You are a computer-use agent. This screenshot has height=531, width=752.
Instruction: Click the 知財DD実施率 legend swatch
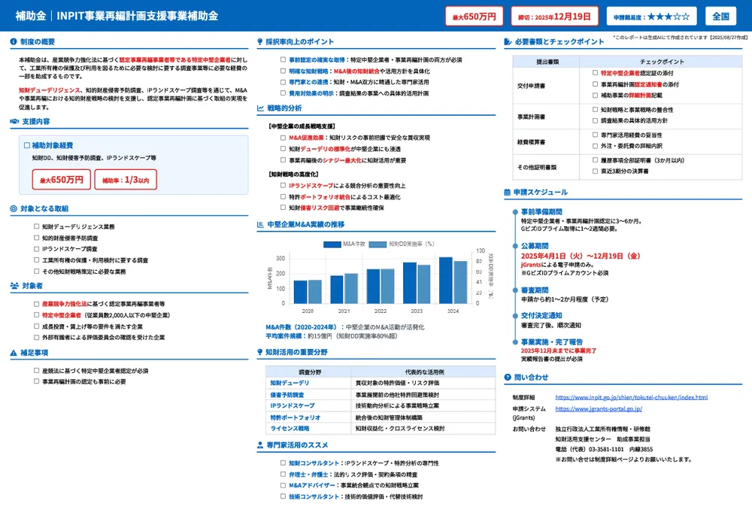(378, 244)
